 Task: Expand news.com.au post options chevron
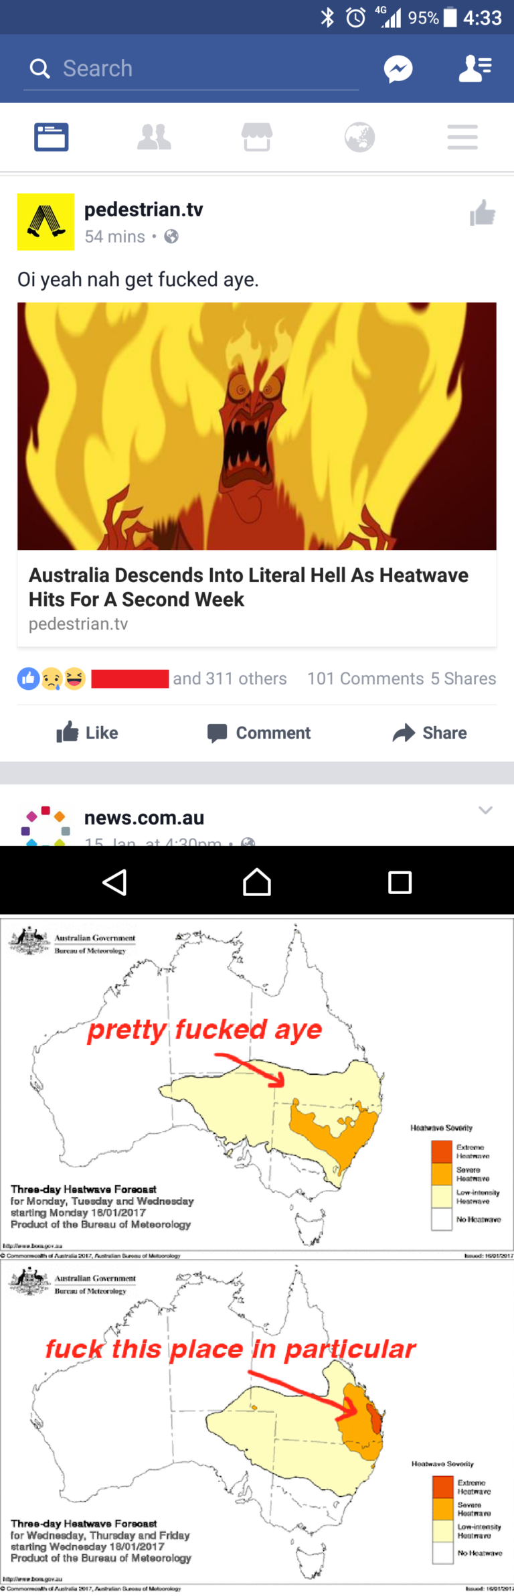pos(486,810)
